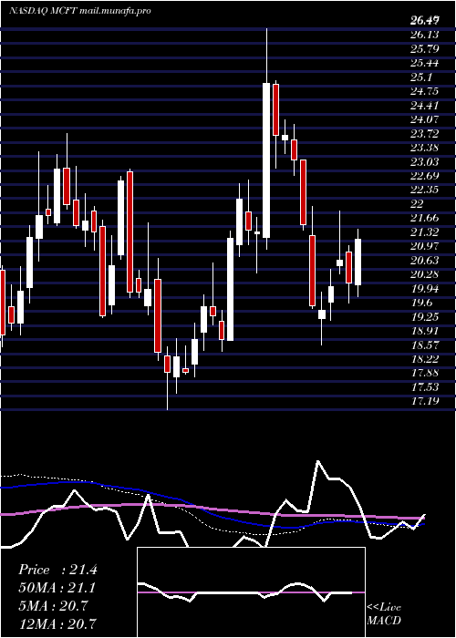Select the 22 price level label
This screenshot has width=456, height=638.
(x=418, y=204)
